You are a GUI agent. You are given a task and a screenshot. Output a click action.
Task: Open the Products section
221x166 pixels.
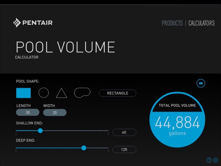172,23
